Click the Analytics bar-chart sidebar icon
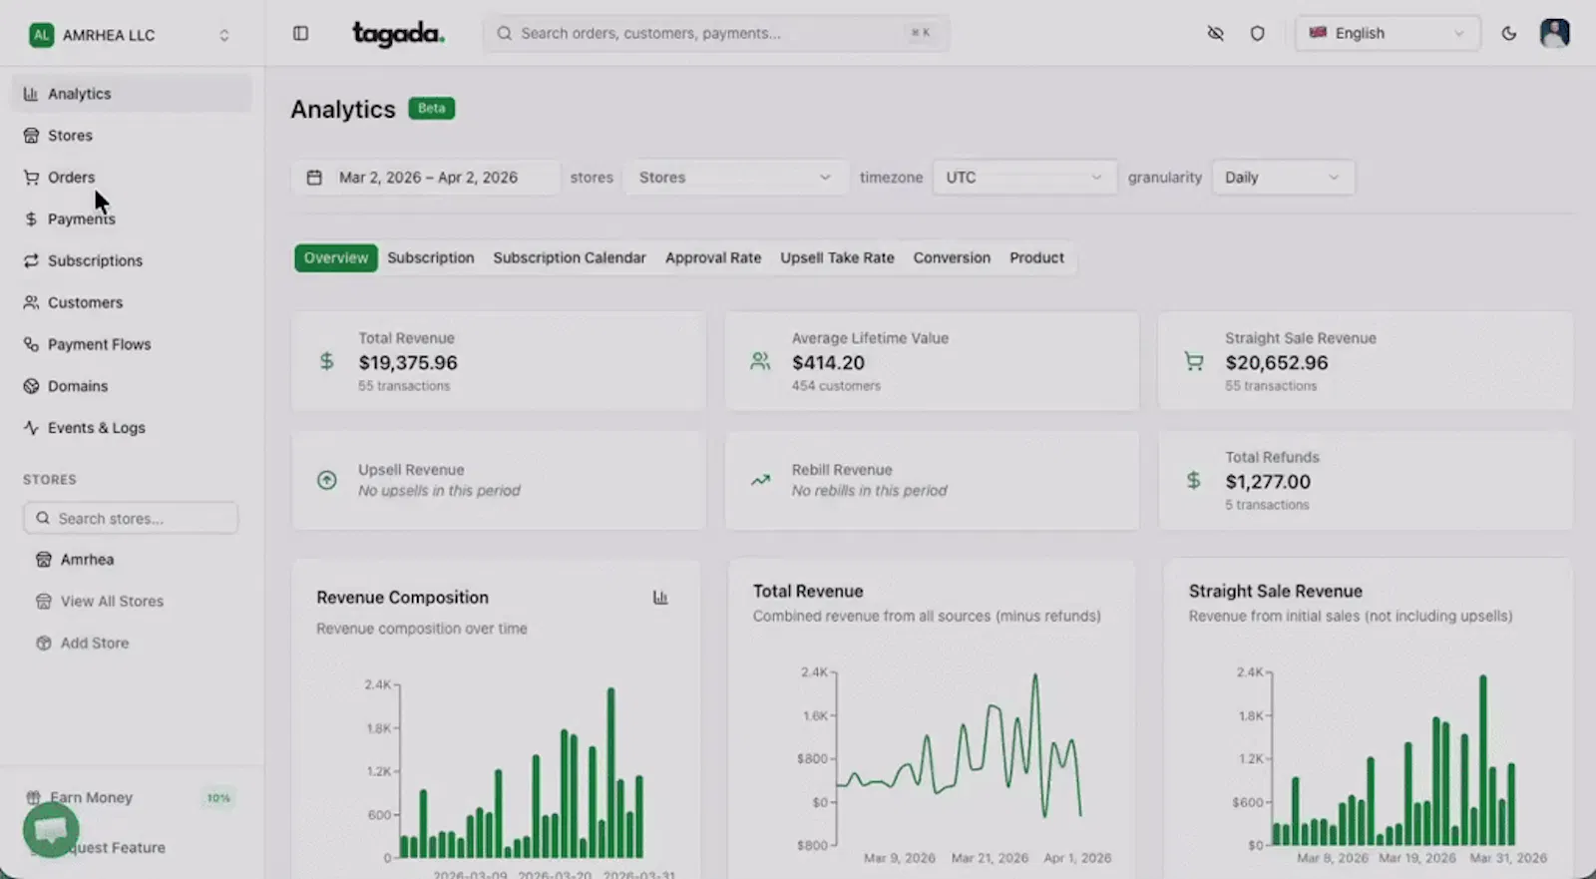Screen dimensions: 1596x879 (x=31, y=94)
